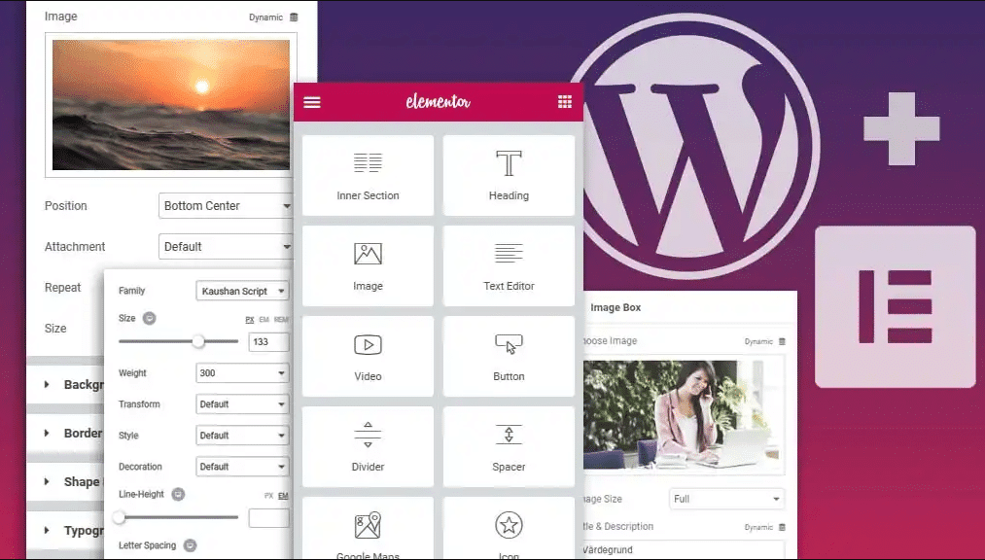Click Dynamic link above the sunset image
985x560 pixels.
point(265,17)
